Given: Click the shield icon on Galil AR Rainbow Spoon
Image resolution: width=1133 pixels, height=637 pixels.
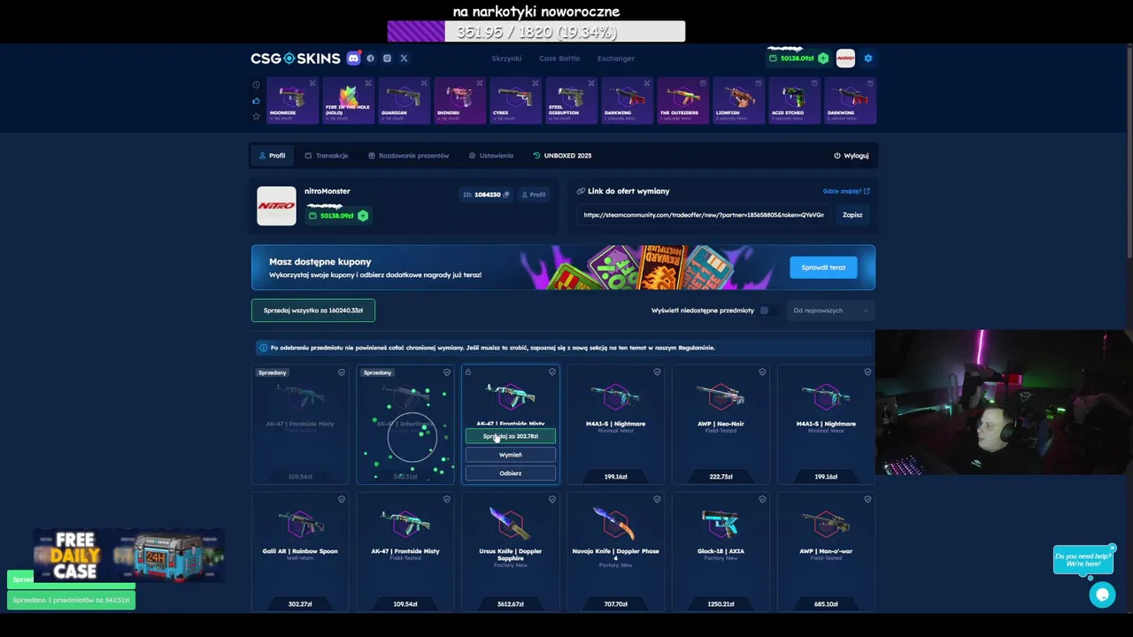Looking at the screenshot, I should pyautogui.click(x=342, y=499).
